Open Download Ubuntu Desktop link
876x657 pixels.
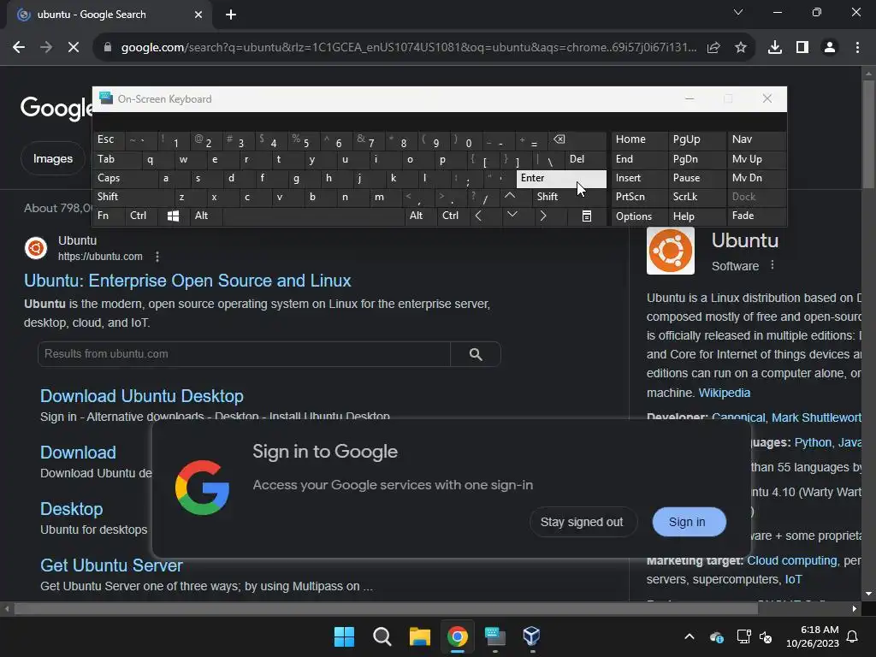pos(142,396)
